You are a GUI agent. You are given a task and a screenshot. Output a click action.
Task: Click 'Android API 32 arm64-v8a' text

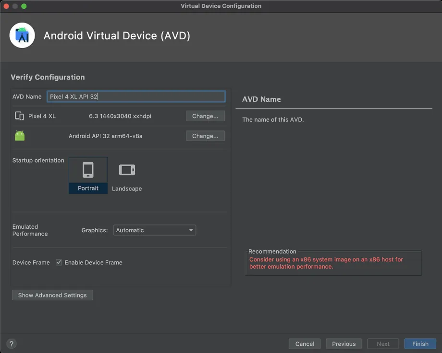tap(105, 136)
